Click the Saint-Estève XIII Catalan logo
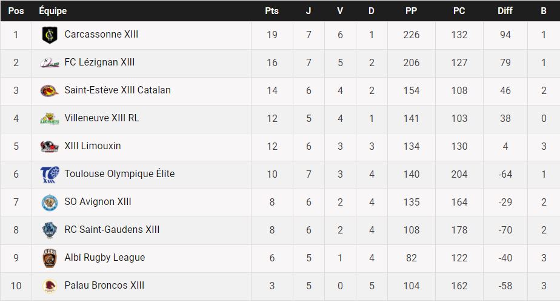560x302 pixels. [49, 91]
